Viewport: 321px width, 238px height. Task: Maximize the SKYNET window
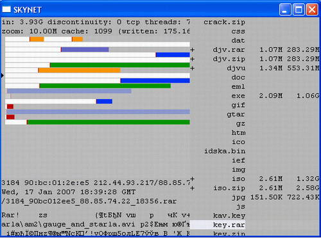(x=299, y=10)
